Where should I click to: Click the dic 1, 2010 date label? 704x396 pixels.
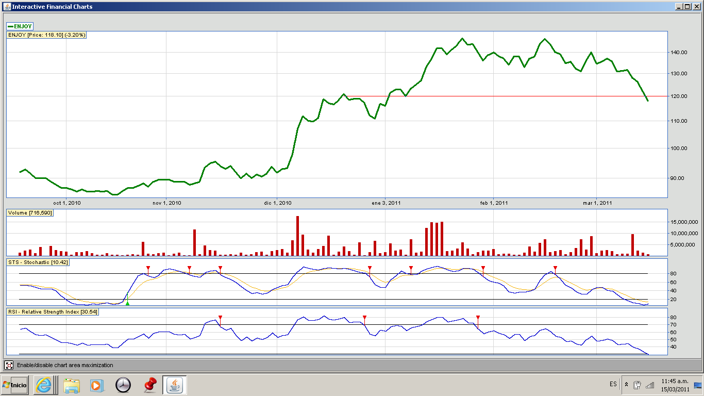point(278,203)
